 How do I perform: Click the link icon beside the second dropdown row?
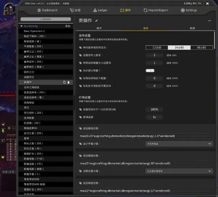[80, 171]
